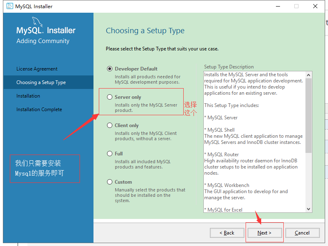This screenshot has height=246, width=328.
Task: Click the MySQL dolphin logo
Action: click(x=37, y=22)
